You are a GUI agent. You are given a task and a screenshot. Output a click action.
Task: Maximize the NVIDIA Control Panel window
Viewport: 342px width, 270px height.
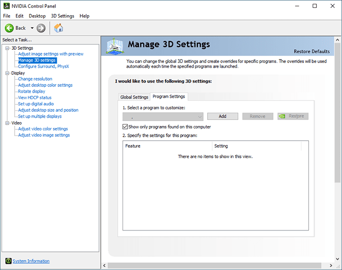click(x=315, y=6)
